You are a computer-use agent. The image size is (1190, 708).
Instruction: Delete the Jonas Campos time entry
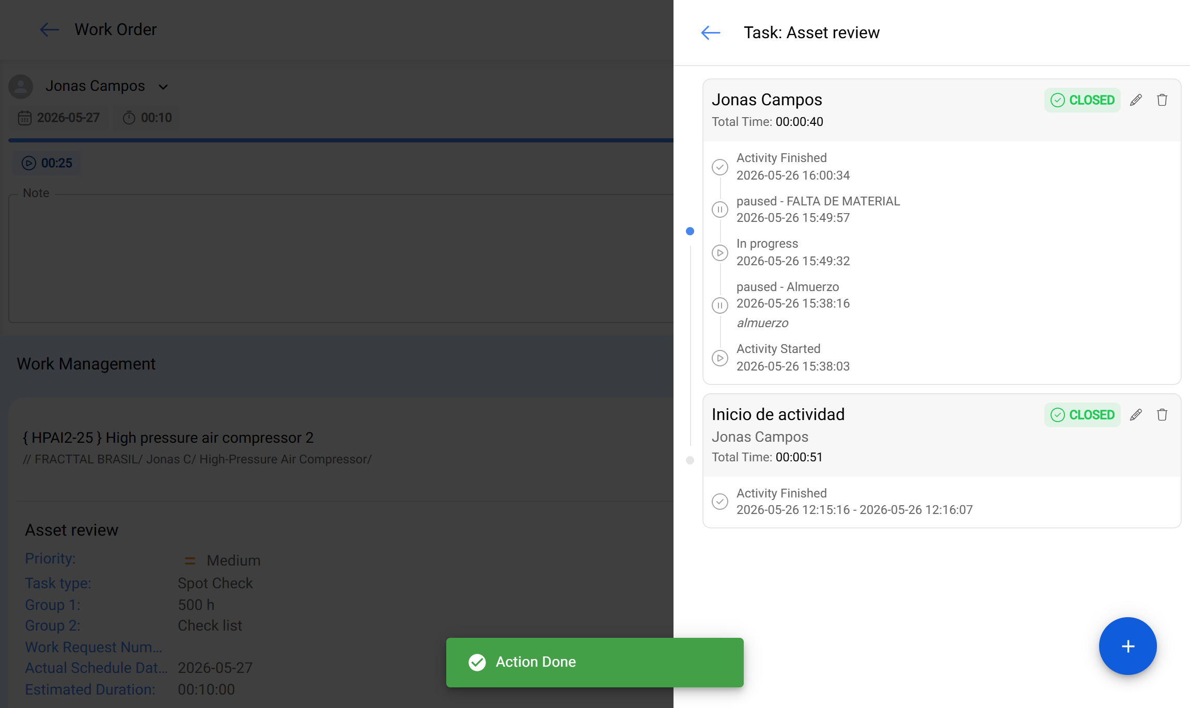1162,100
